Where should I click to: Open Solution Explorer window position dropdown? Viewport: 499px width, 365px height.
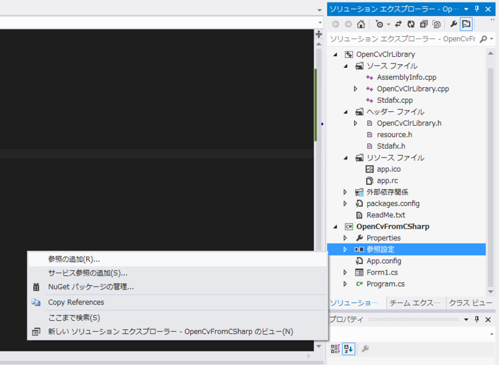[x=466, y=9]
